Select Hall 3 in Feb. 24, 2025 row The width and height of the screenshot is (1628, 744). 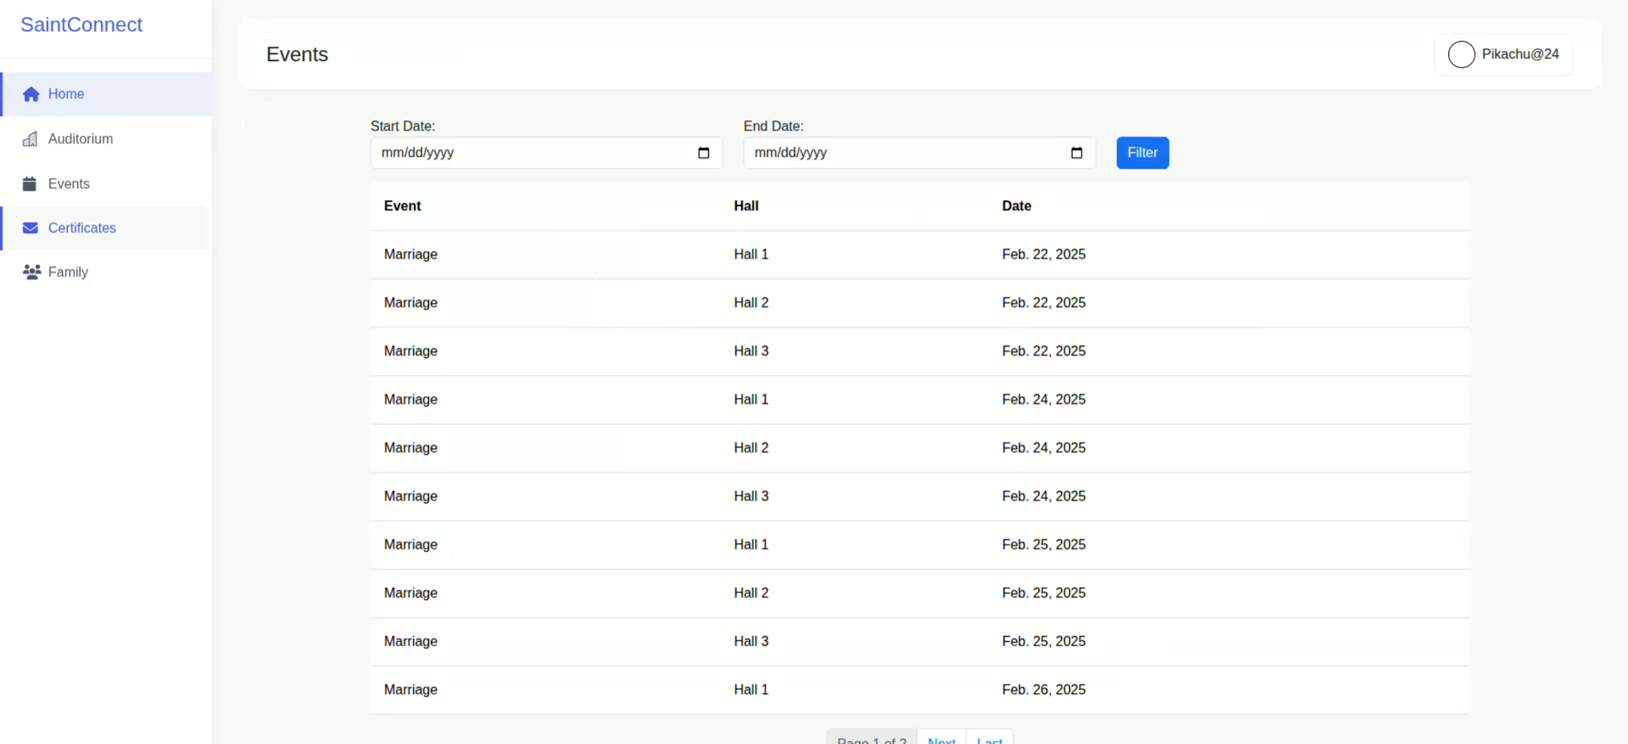pos(751,496)
